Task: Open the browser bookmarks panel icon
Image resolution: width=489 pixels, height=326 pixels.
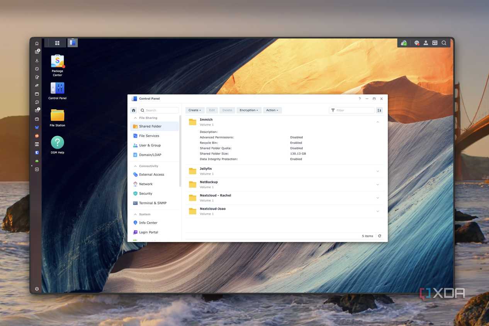Action: click(37, 44)
